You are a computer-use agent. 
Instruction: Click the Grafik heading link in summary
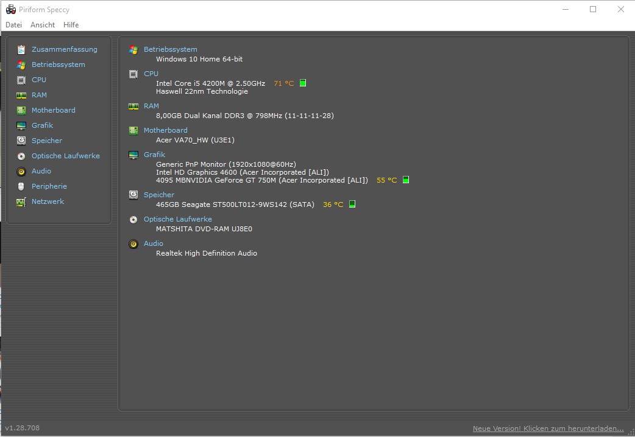click(x=154, y=155)
